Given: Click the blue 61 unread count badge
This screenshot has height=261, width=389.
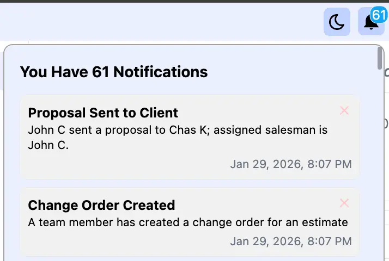Looking at the screenshot, I should pos(379,15).
